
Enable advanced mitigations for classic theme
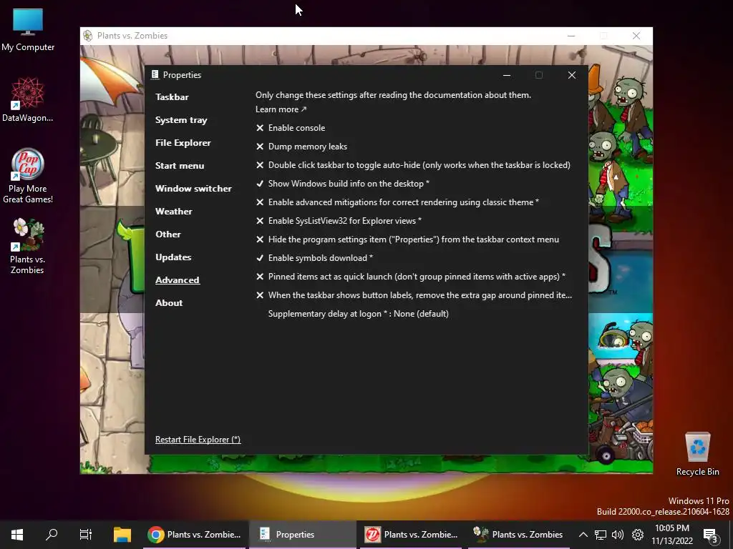397,202
